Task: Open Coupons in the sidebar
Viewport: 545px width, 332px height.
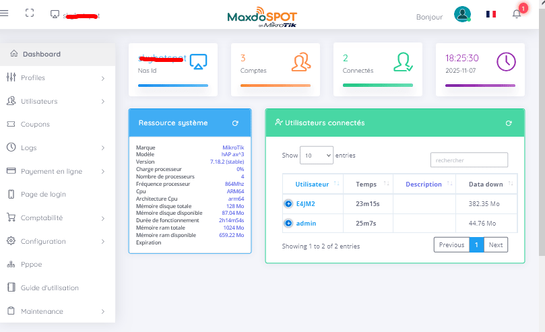Action: tap(35, 125)
